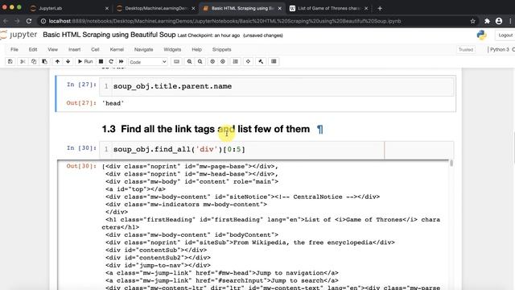Click the output scroll area scrollbar thumb
This screenshot has width=515, height=290.
(x=451, y=163)
